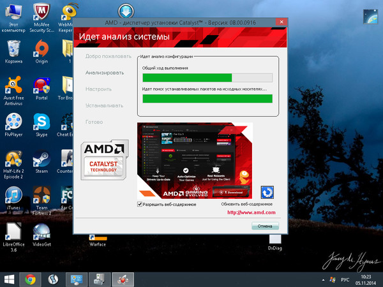Viewport: 383px width, 287px height.
Task: Open the Windows Start button
Action: click(x=10, y=279)
